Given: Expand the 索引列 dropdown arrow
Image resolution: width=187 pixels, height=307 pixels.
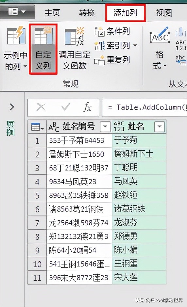Looking at the screenshot, I should coord(135,45).
